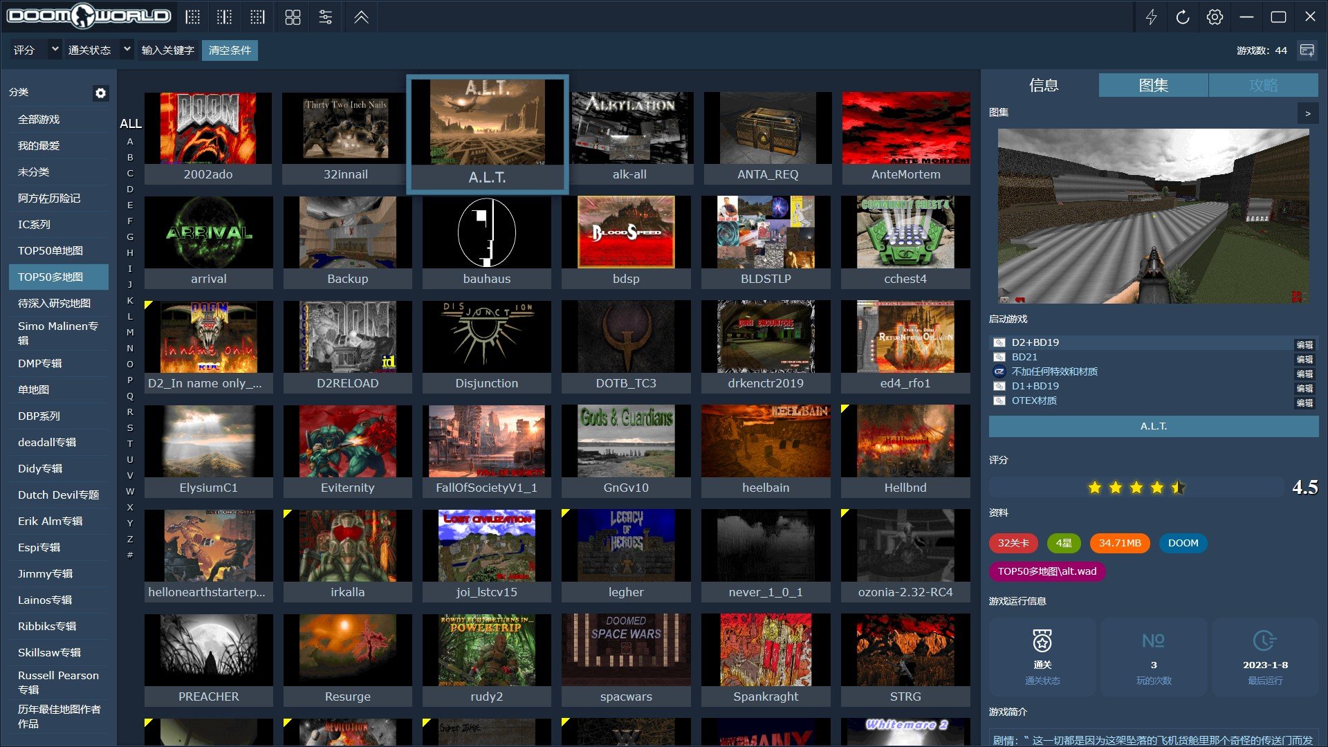Launch game with the A.L.T. button
This screenshot has height=747, width=1328.
(x=1154, y=427)
